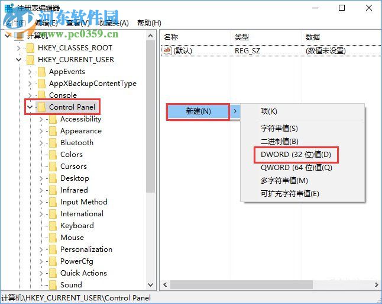This screenshot has width=382, height=304.
Task: Expand the AppXBackupContentType key
Action: (30, 84)
